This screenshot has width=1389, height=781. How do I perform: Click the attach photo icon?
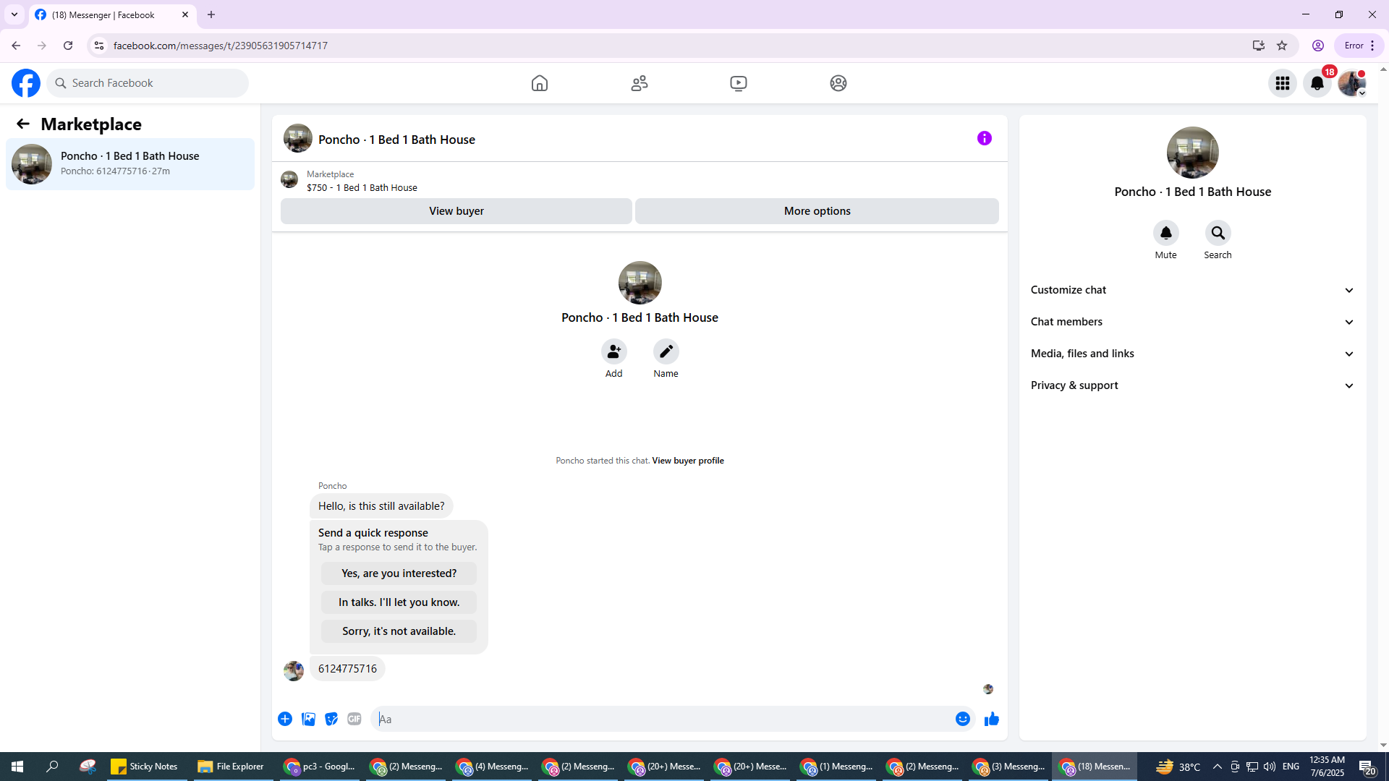[x=308, y=719]
